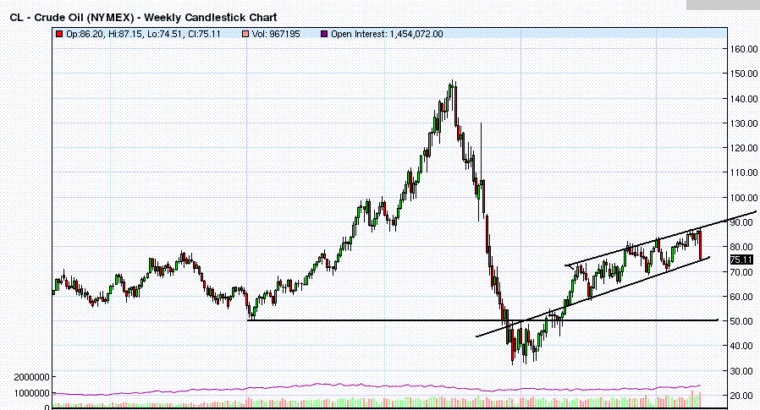Click the purple Open Interest legend swatch
Screen dimensions: 760x410
(x=324, y=35)
